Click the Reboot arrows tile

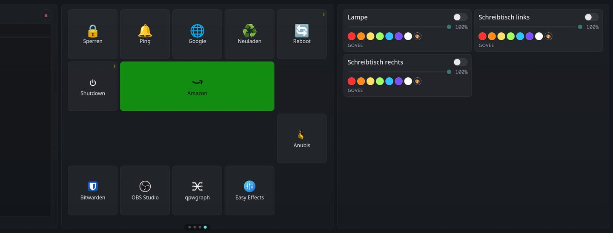click(x=302, y=34)
